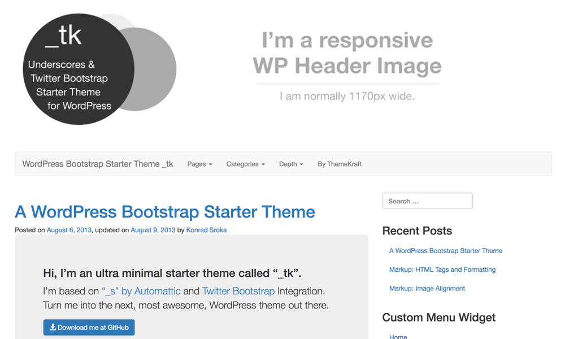
Task: Visit the Twitter Bootstrap link
Action: 238,292
